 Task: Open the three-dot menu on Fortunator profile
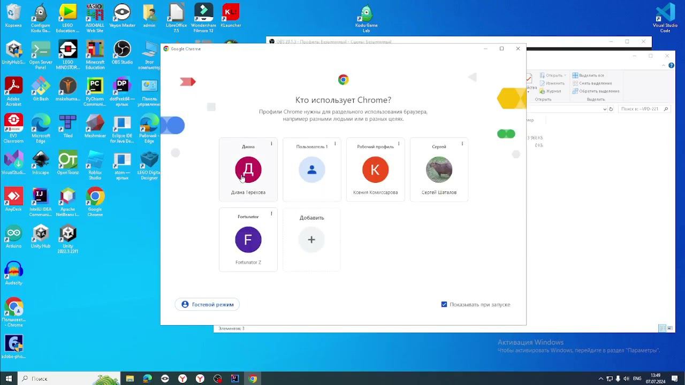pyautogui.click(x=271, y=214)
